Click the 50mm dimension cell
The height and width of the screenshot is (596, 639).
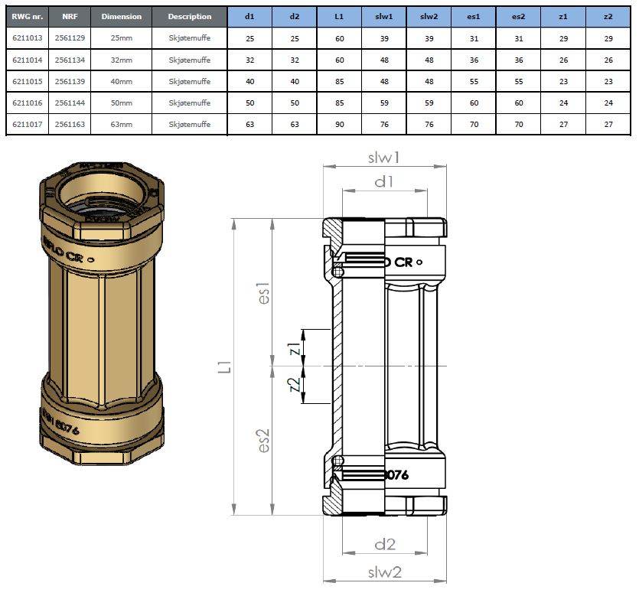pos(121,103)
